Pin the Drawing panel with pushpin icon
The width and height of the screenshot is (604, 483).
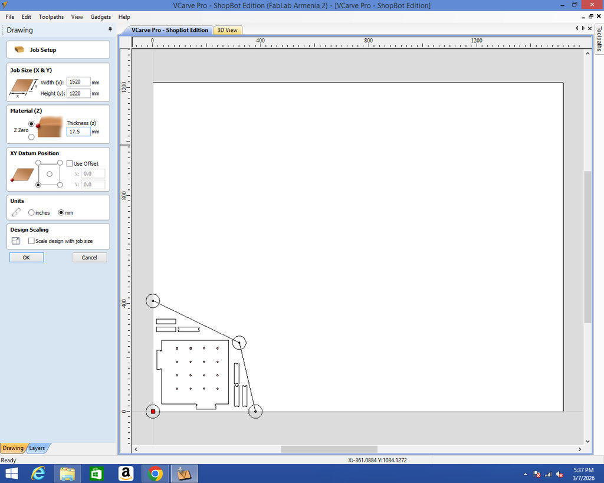(110, 29)
